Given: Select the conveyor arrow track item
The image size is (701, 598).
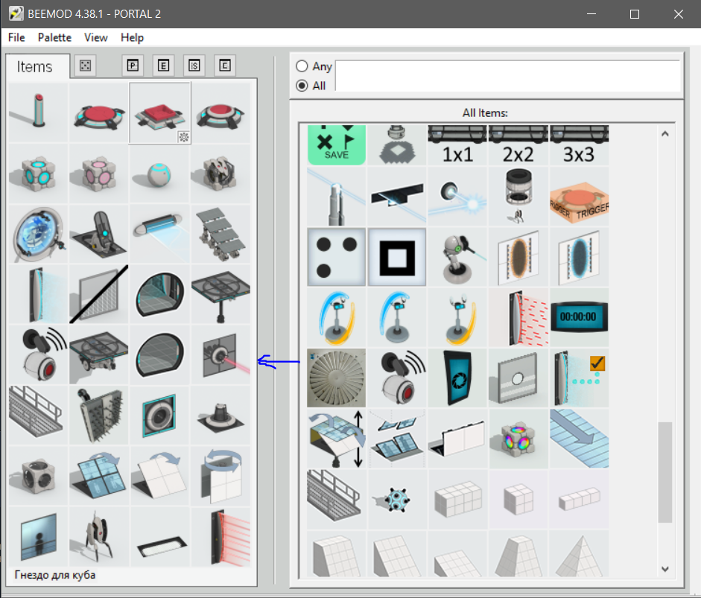Looking at the screenshot, I should click(x=579, y=439).
